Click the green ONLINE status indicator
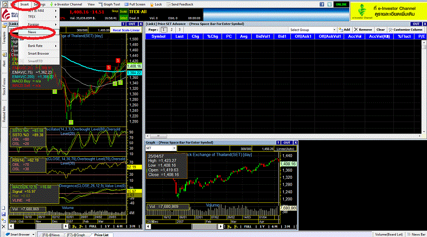This screenshot has height=237, width=427. click(x=341, y=5)
